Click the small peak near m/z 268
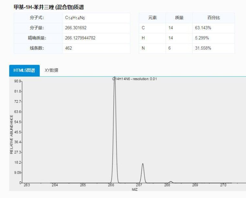 (x=171, y=182)
